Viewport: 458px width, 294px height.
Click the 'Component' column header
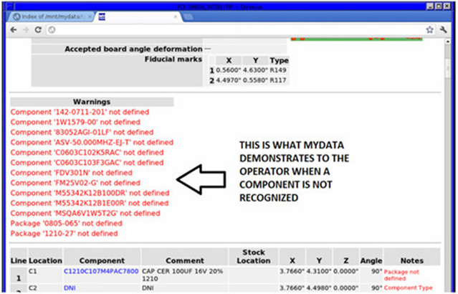point(102,260)
